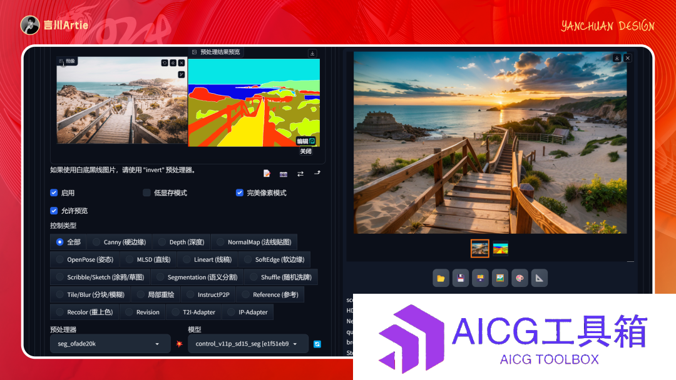Choose the Depth (深度) control type
Viewport: 676px width, 380px height.
pos(182,242)
